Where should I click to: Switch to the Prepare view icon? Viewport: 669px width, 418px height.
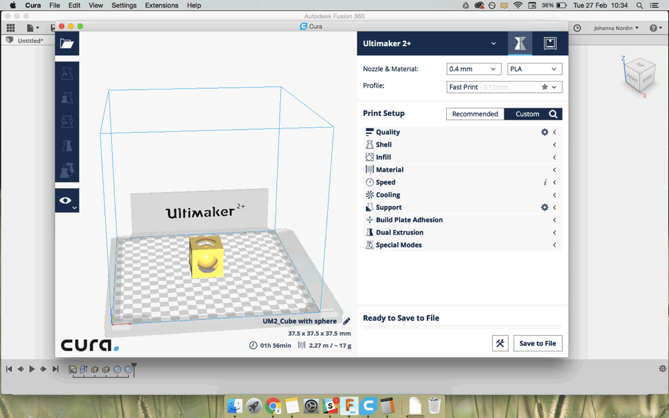[520, 43]
